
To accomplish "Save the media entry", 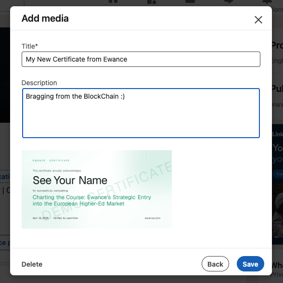I will [x=250, y=264].
